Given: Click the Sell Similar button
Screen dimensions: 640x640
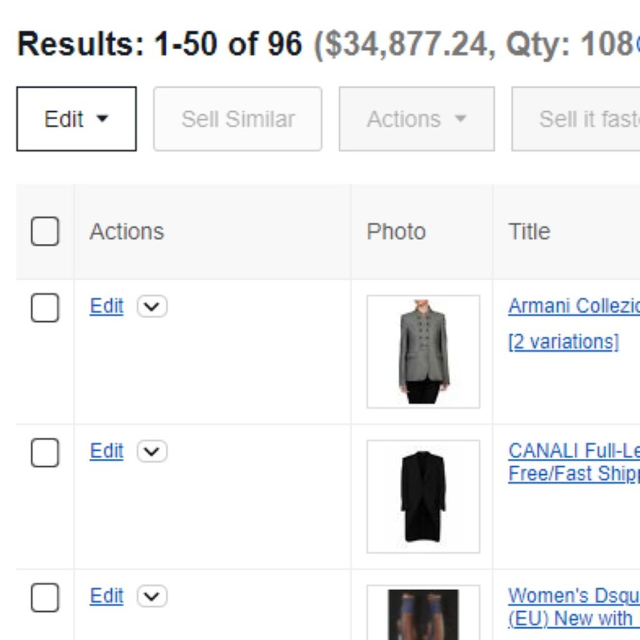Looking at the screenshot, I should [237, 118].
